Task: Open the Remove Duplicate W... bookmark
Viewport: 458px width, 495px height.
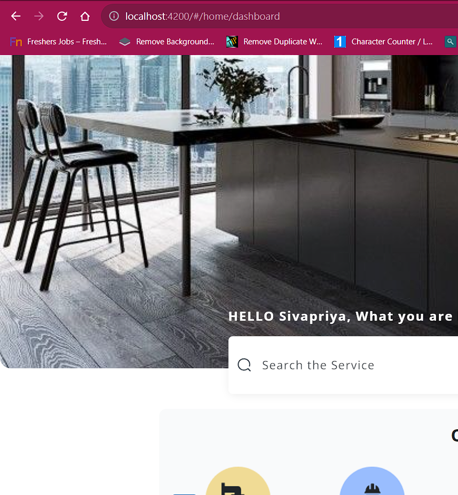Action: coord(274,42)
